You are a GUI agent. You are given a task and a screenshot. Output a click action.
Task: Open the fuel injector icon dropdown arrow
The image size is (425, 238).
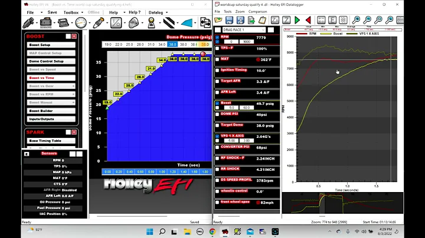click(x=37, y=23)
